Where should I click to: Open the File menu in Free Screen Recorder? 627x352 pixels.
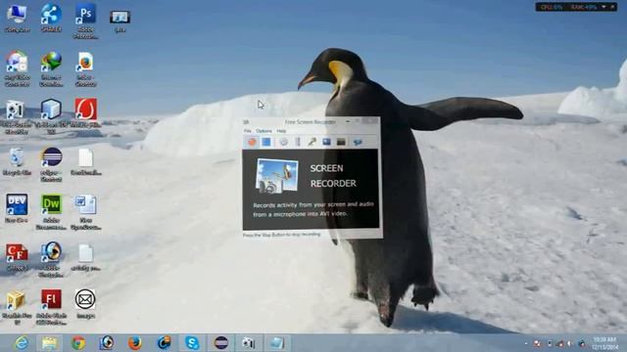(x=248, y=131)
